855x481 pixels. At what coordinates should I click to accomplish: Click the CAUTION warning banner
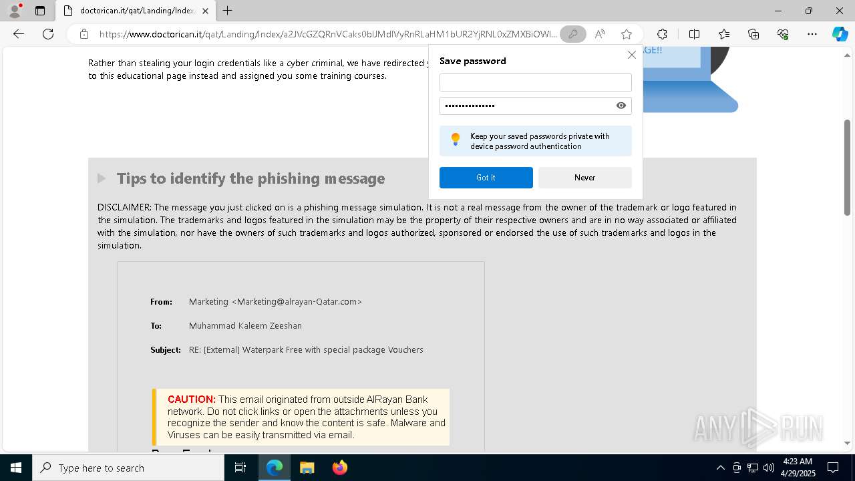coord(301,417)
